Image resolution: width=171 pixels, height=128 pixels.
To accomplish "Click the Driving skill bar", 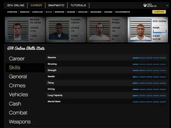I will click(x=149, y=89).
